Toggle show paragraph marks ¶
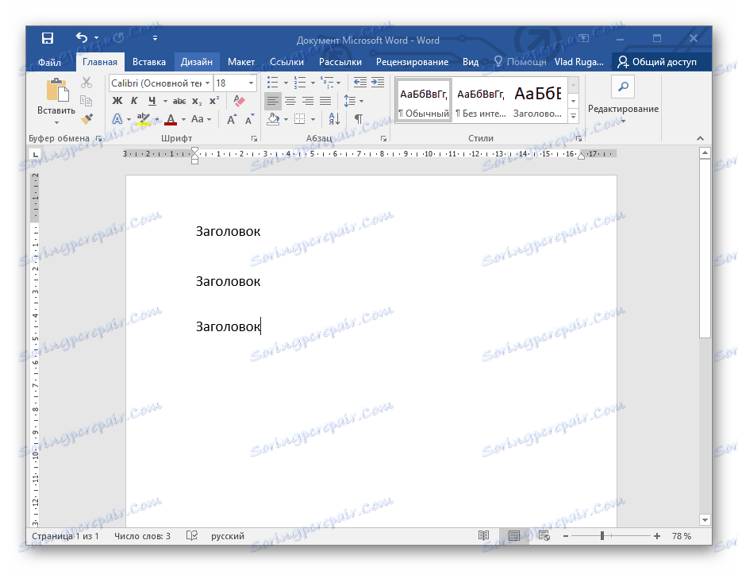Screen dimensions: 738x571 [359, 119]
